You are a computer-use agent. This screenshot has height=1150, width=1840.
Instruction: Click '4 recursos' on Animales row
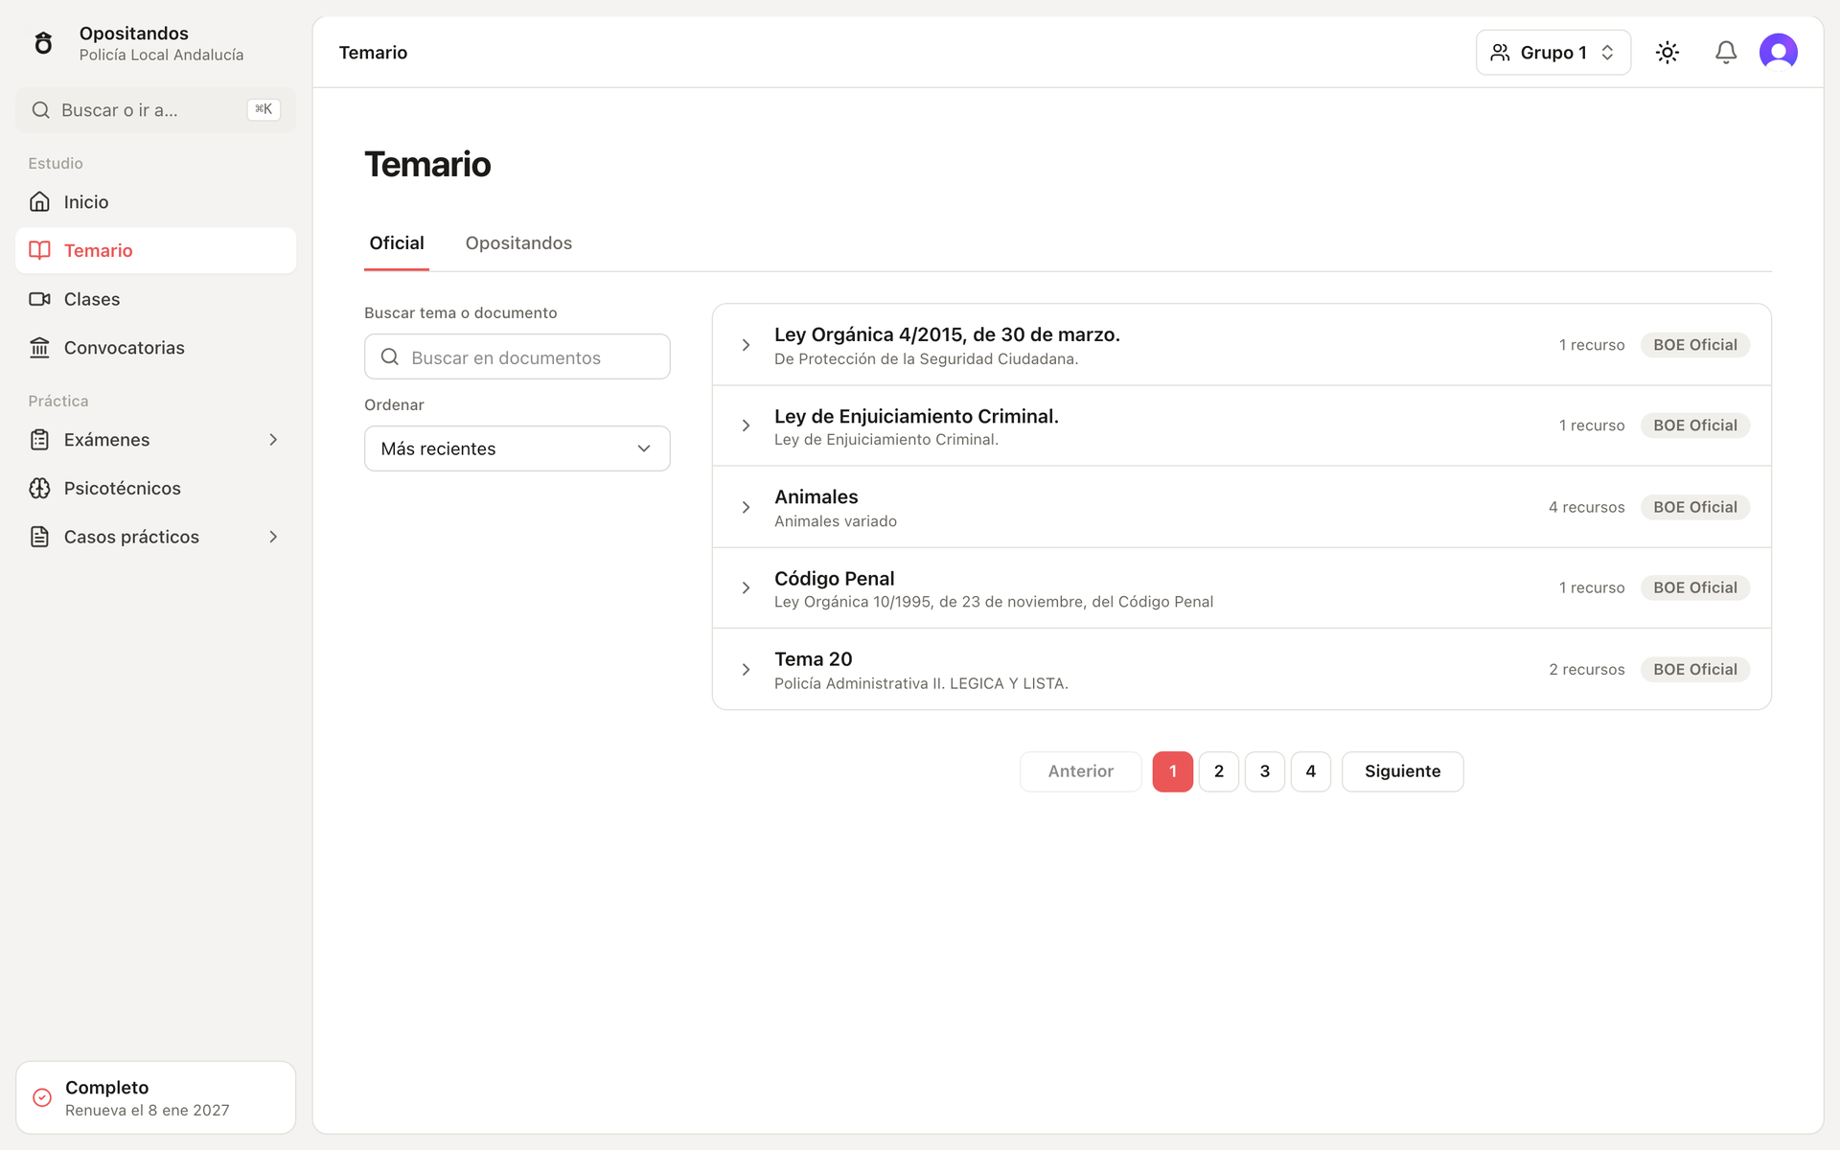pos(1586,507)
